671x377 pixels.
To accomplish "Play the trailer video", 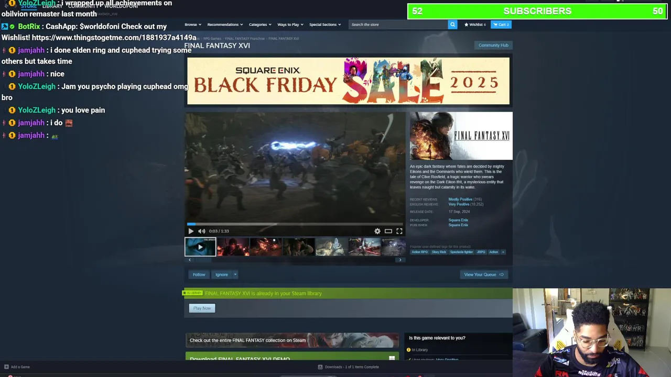I will (x=191, y=231).
